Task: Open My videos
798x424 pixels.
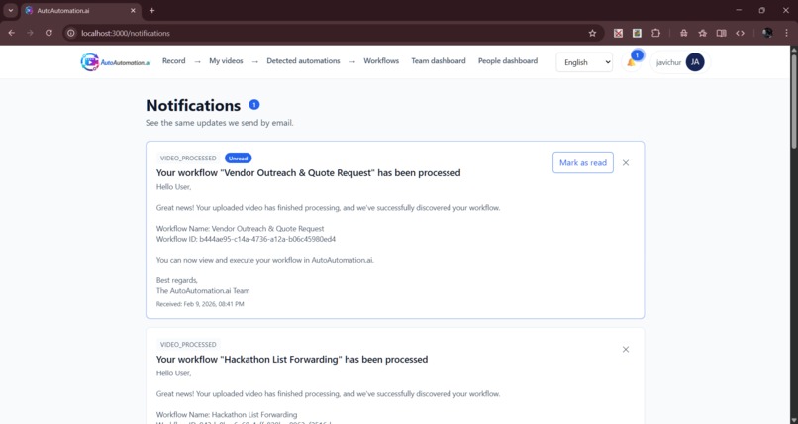Action: (226, 61)
